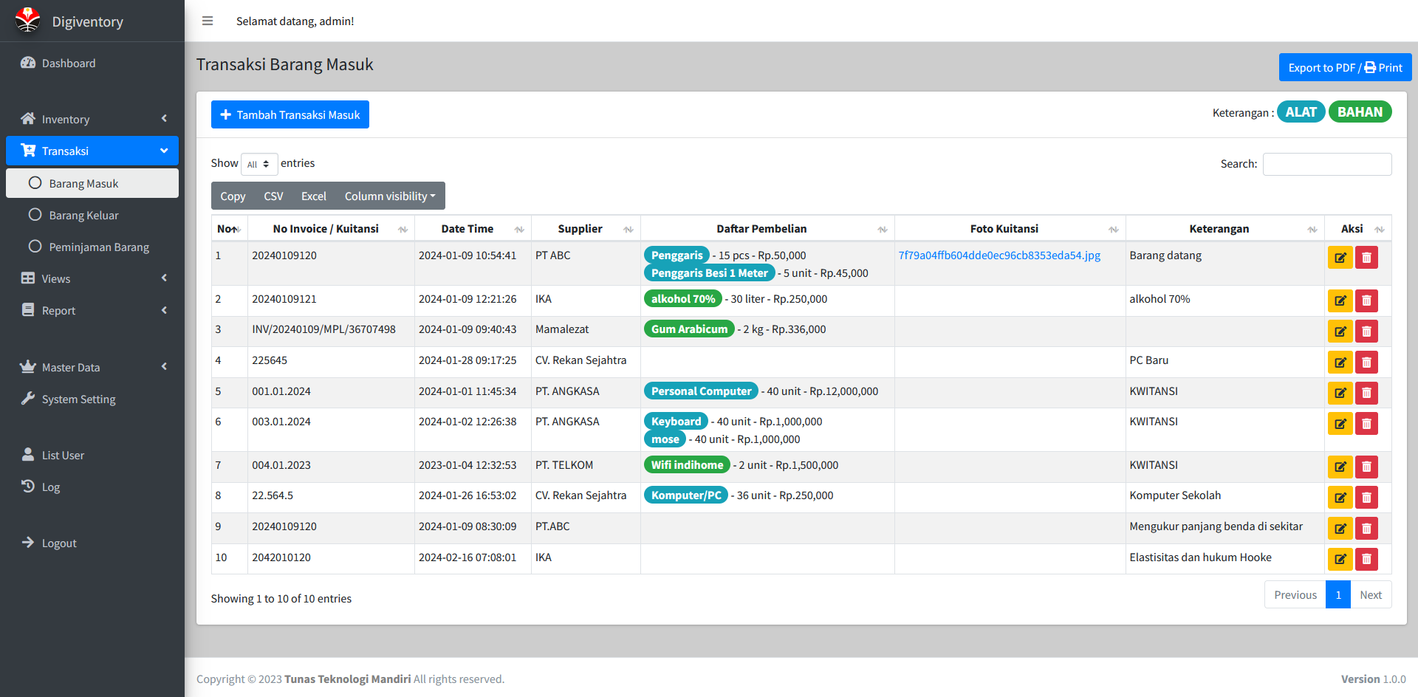Click in the Search input field
Screen dimensions: 1418x697
click(x=1326, y=164)
